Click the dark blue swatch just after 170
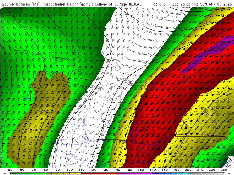 click(156, 173)
